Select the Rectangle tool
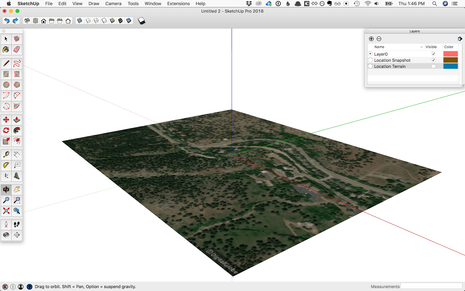 coord(6,74)
